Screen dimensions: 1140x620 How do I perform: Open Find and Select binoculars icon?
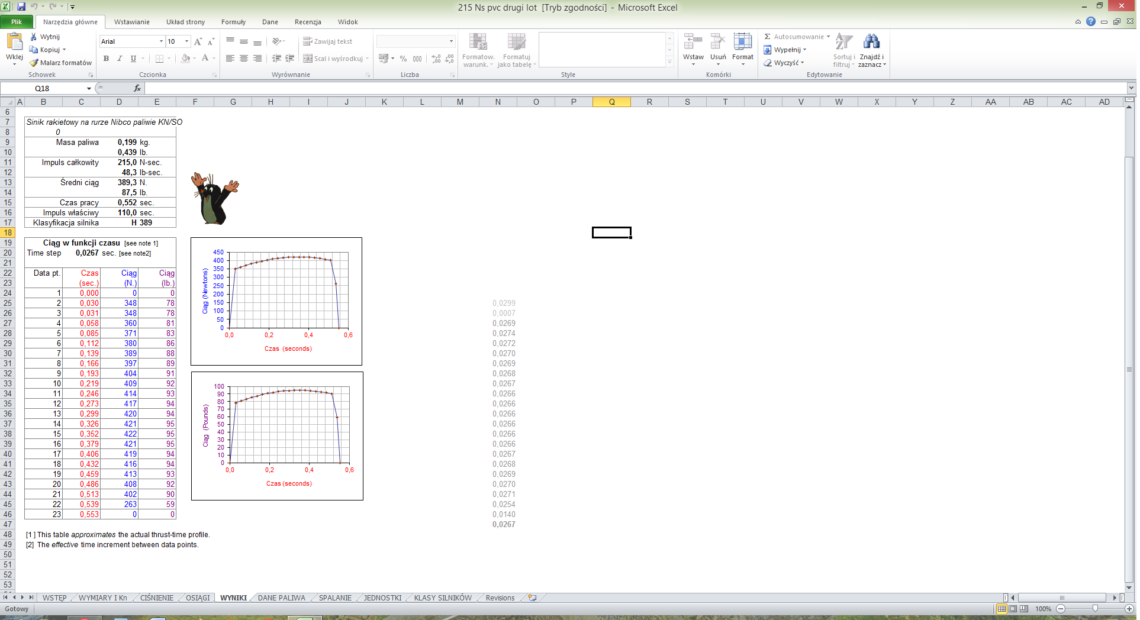tap(871, 41)
